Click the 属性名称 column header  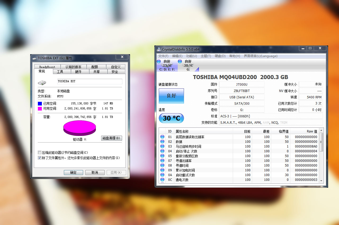click(203, 131)
